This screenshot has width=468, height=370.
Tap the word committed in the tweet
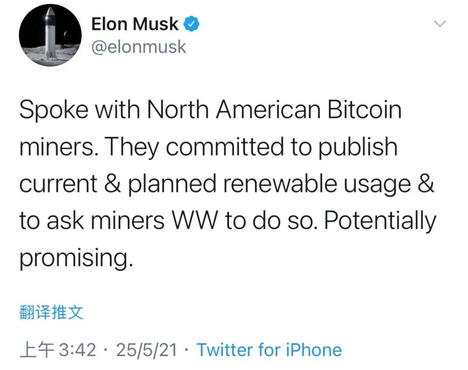pyautogui.click(x=225, y=147)
